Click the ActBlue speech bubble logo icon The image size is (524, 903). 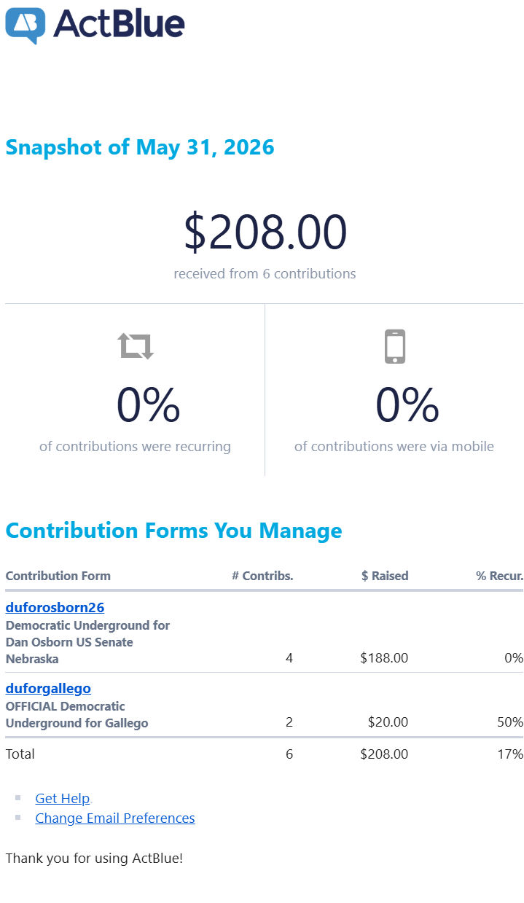pos(26,26)
